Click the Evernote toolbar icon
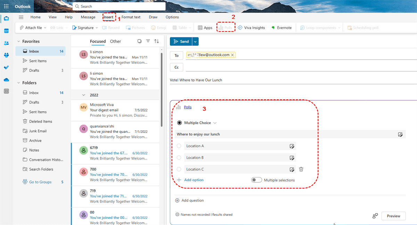417x225 pixels. click(281, 28)
